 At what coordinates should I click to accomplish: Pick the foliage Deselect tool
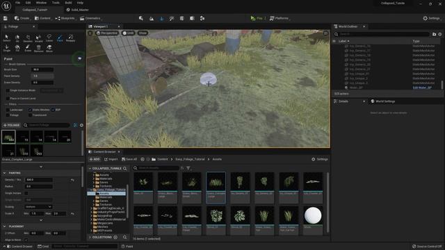[28, 38]
